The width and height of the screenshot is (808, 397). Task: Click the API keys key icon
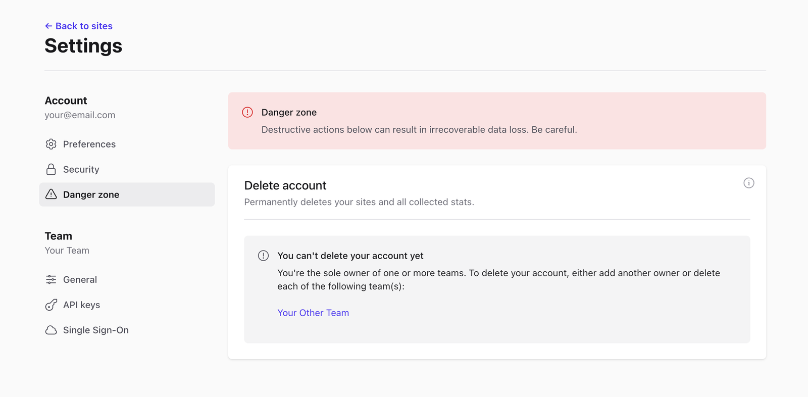point(51,305)
